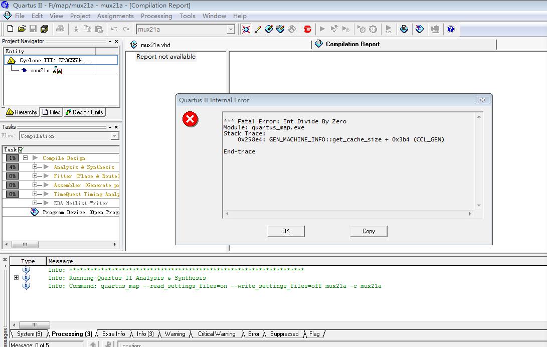Open the Tools menu

[x=188, y=16]
